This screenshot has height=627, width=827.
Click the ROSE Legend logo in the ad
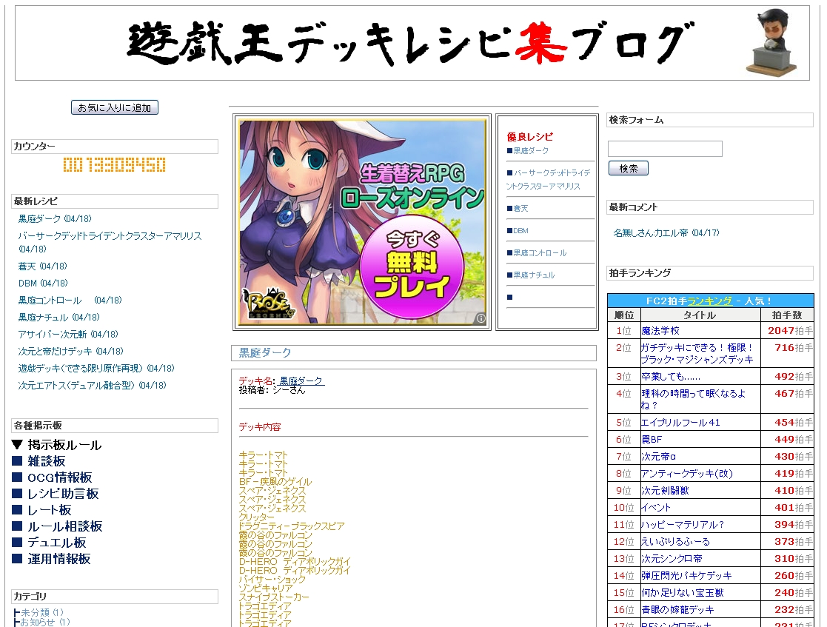pos(268,304)
